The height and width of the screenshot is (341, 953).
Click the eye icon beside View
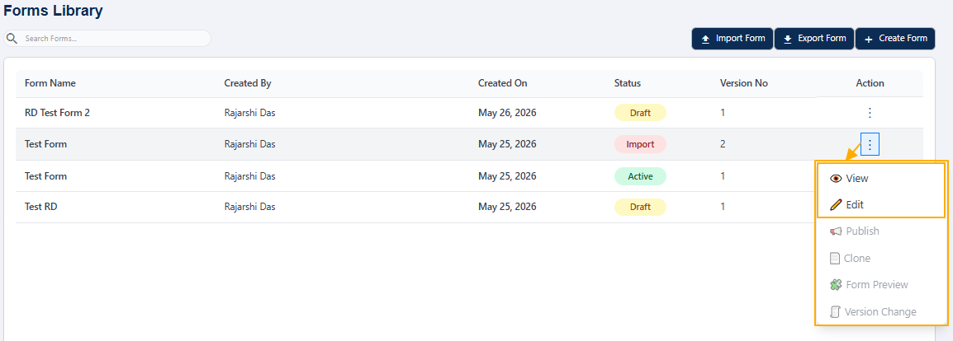click(836, 179)
